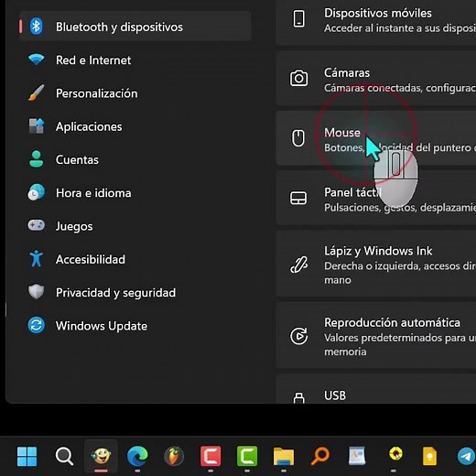Open USB settings card
The height and width of the screenshot is (476, 476).
click(376, 389)
